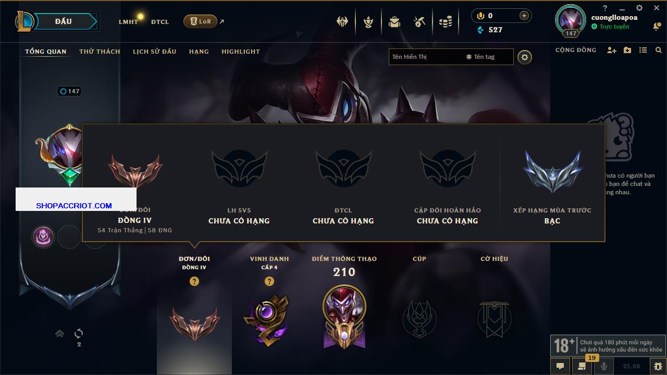Open the bug report icon

point(658,366)
